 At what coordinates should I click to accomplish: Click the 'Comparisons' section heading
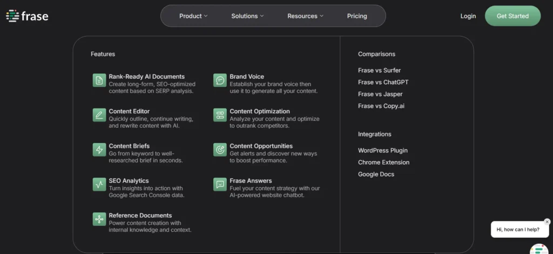tap(376, 54)
